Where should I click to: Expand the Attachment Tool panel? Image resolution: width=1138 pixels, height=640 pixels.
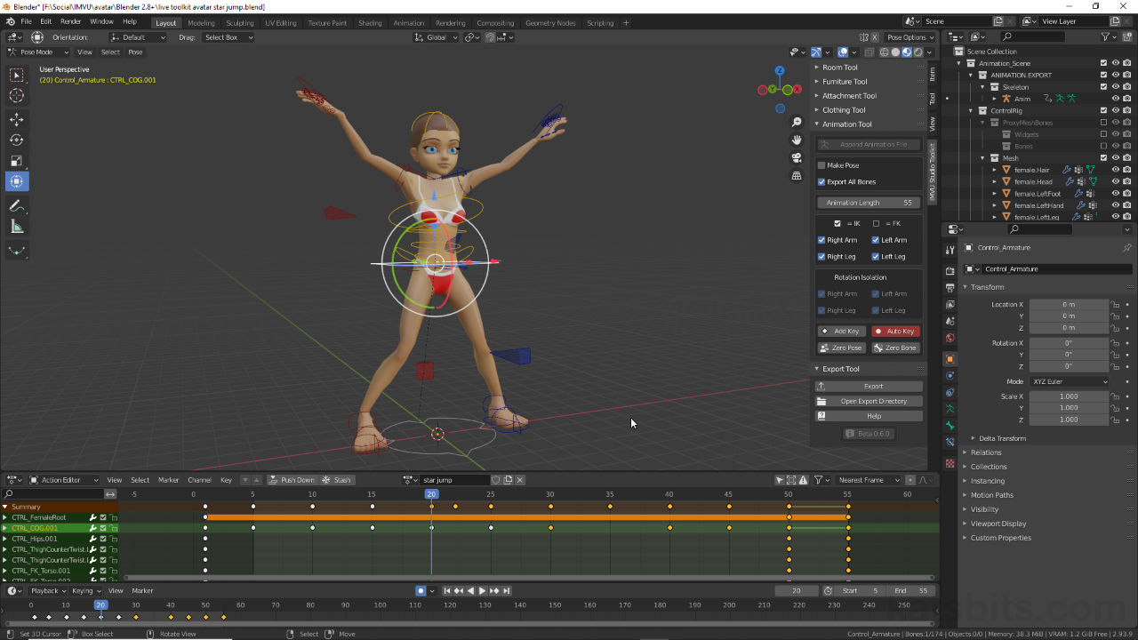[849, 96]
